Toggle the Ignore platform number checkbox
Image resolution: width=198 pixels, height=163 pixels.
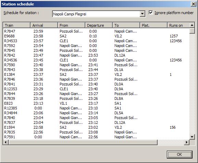pos(151,13)
